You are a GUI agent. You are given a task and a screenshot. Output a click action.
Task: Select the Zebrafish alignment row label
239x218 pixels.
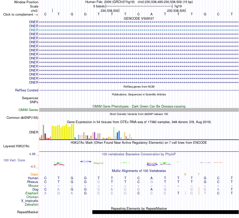[31, 205]
